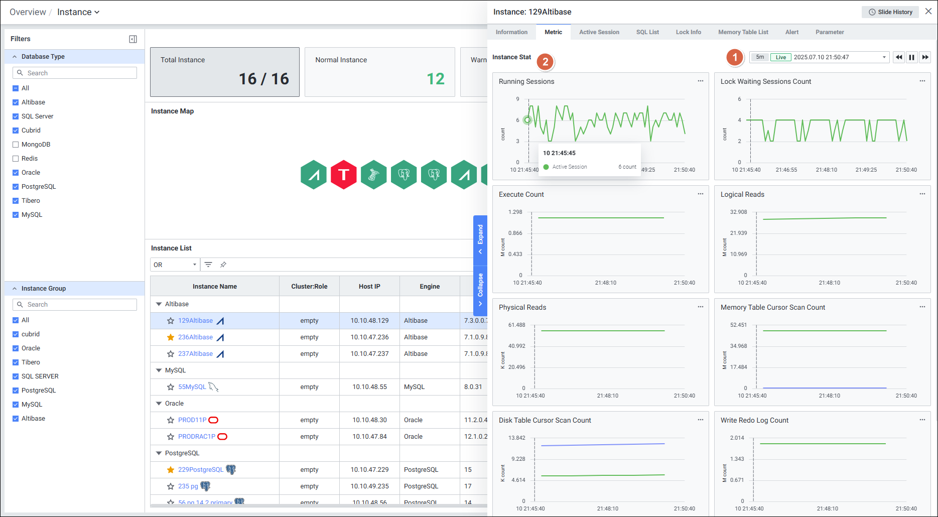This screenshot has height=517, width=938.
Task: Pause the live metric refresh
Action: coord(912,57)
